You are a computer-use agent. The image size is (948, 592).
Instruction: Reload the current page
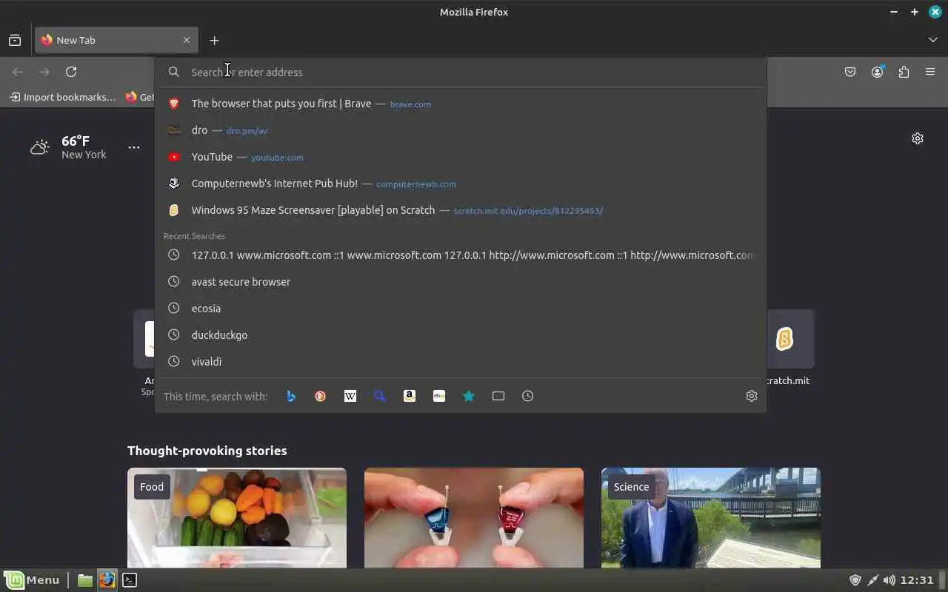pyautogui.click(x=71, y=72)
